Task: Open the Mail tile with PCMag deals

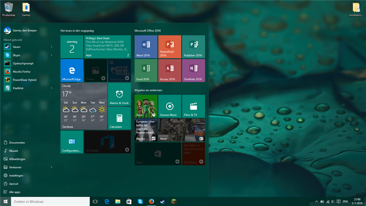Action: [107, 47]
